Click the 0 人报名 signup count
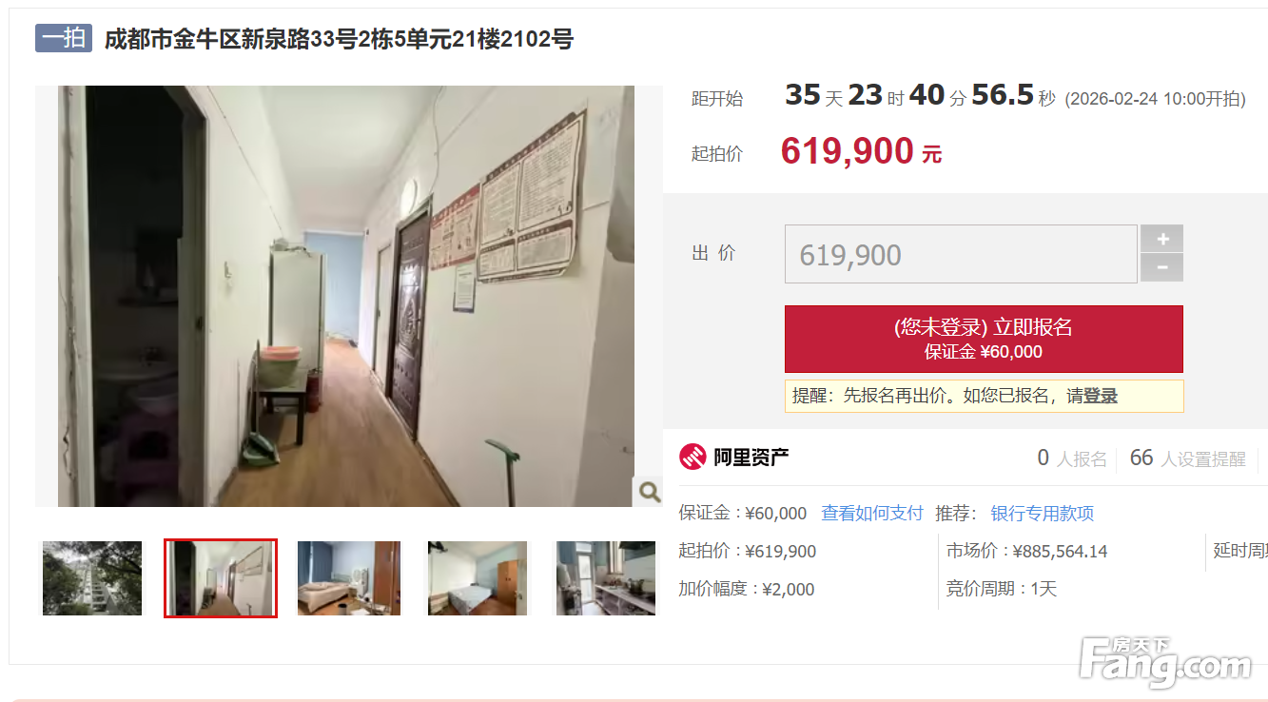The image size is (1268, 702). [x=1072, y=458]
